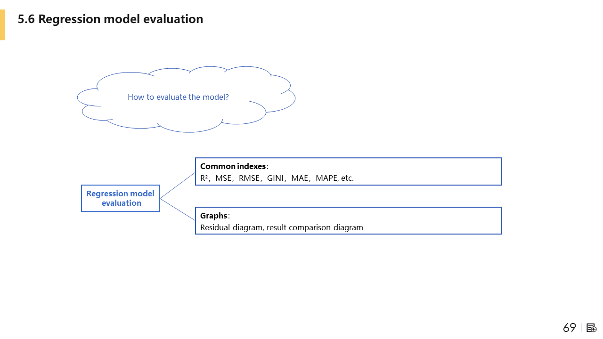Click the "R², MSE, RMSE, GINI, MAE, MAPE, etc." line
Viewport: 603px width, 339px height.
[x=277, y=178]
